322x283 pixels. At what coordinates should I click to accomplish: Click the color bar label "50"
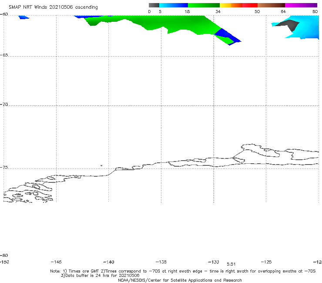click(x=257, y=11)
